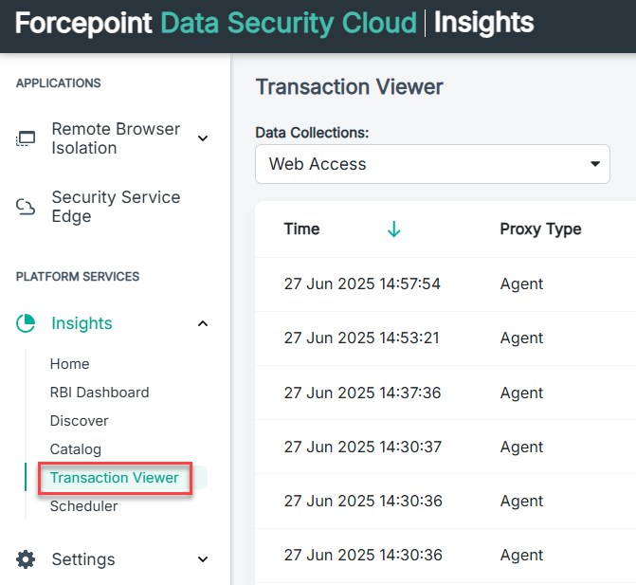The height and width of the screenshot is (585, 636).
Task: Go to Insights Home page
Action: point(69,364)
